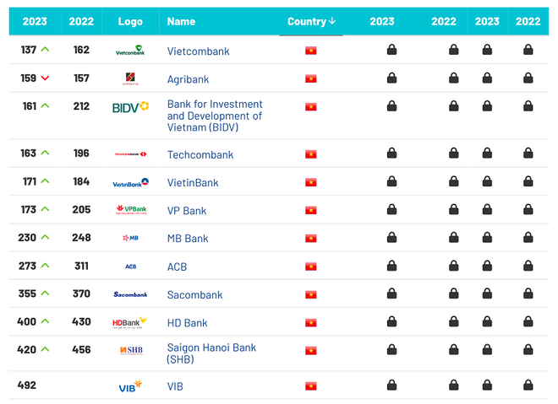The image size is (558, 404).
Task: Click first lock icon in ACB row
Action: click(x=391, y=267)
